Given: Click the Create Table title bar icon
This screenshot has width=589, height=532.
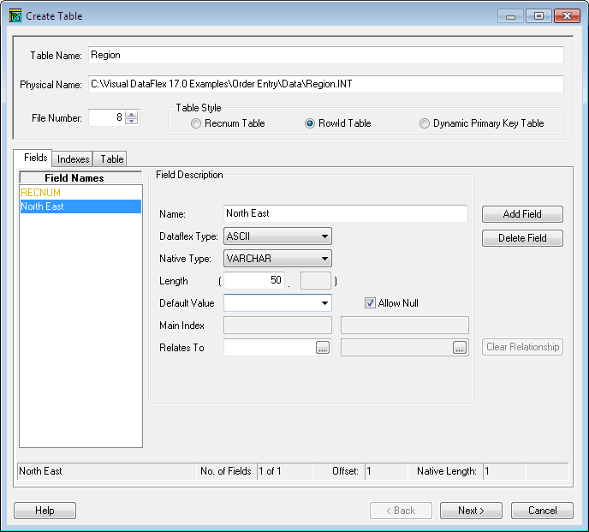Looking at the screenshot, I should [x=15, y=15].
